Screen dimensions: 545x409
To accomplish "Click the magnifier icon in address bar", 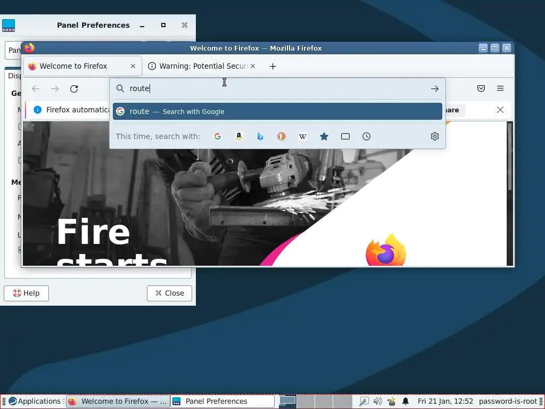I will pyautogui.click(x=120, y=88).
